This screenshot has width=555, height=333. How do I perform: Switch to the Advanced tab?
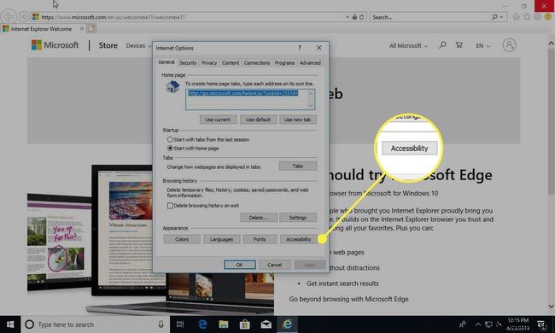pyautogui.click(x=310, y=62)
